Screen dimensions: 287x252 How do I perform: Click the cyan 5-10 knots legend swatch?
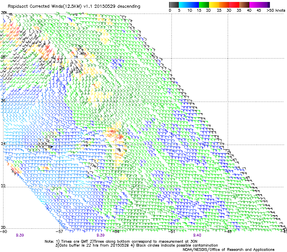tap(183, 5)
